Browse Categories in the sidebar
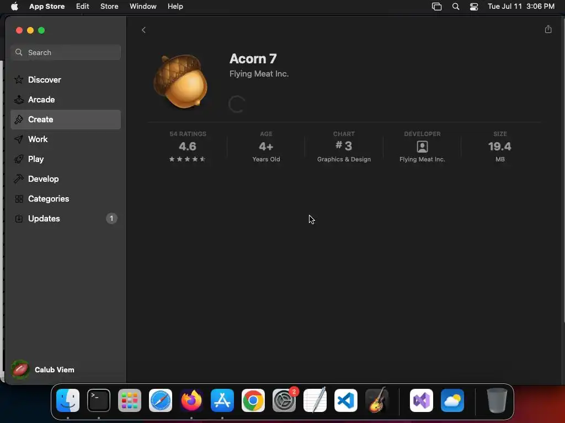 [x=66, y=198]
